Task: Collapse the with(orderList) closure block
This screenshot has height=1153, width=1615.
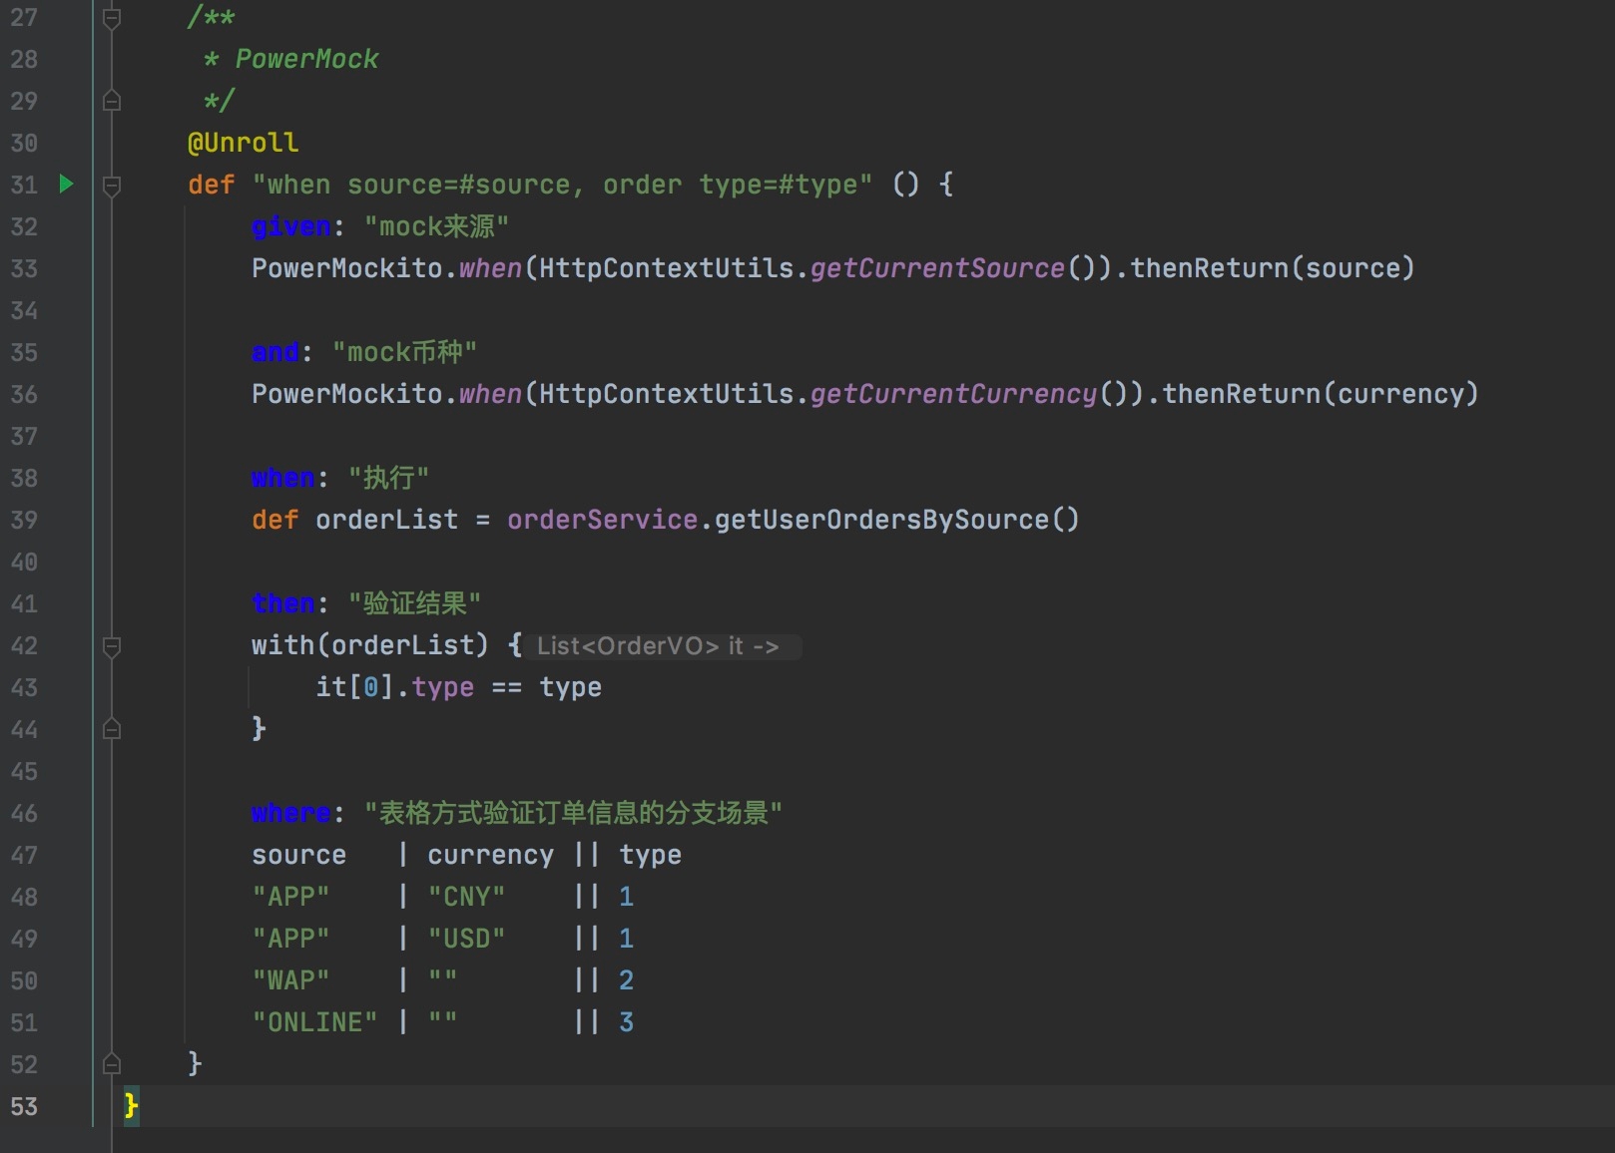Action: pos(112,646)
